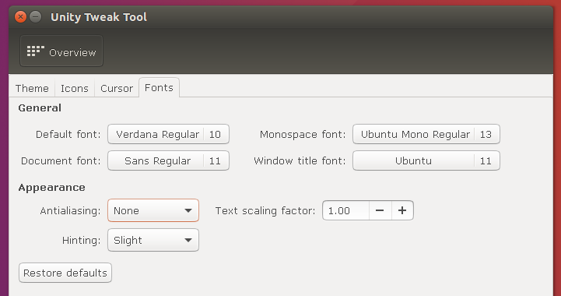This screenshot has height=296, width=561.
Task: Increase text scaling factor with plus
Action: [402, 210]
